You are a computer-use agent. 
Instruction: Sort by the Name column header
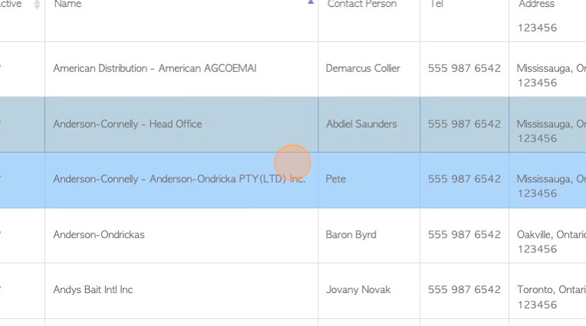coord(67,5)
